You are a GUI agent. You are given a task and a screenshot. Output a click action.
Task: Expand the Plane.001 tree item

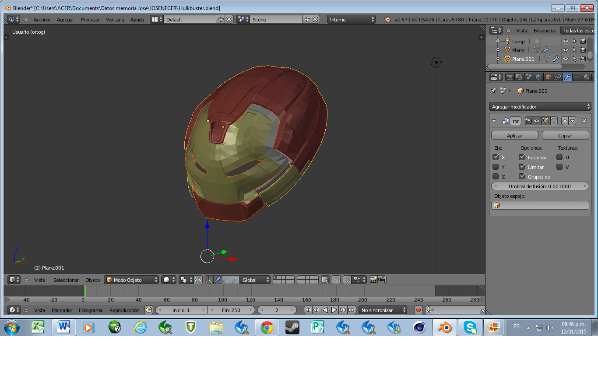coord(498,59)
